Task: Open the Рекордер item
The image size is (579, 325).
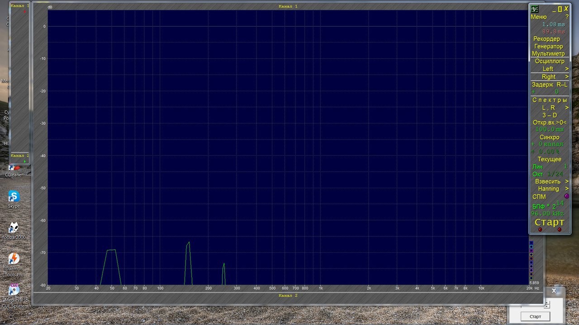Action: coord(546,39)
